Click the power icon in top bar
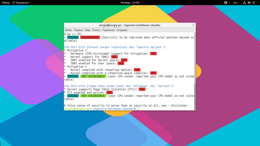Viewport: 260px width, 146px height. [x=253, y=3]
